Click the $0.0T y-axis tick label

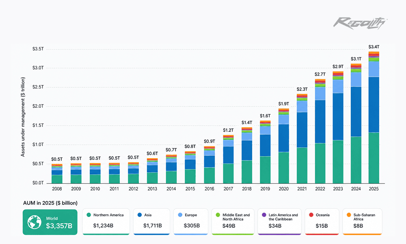click(38, 183)
